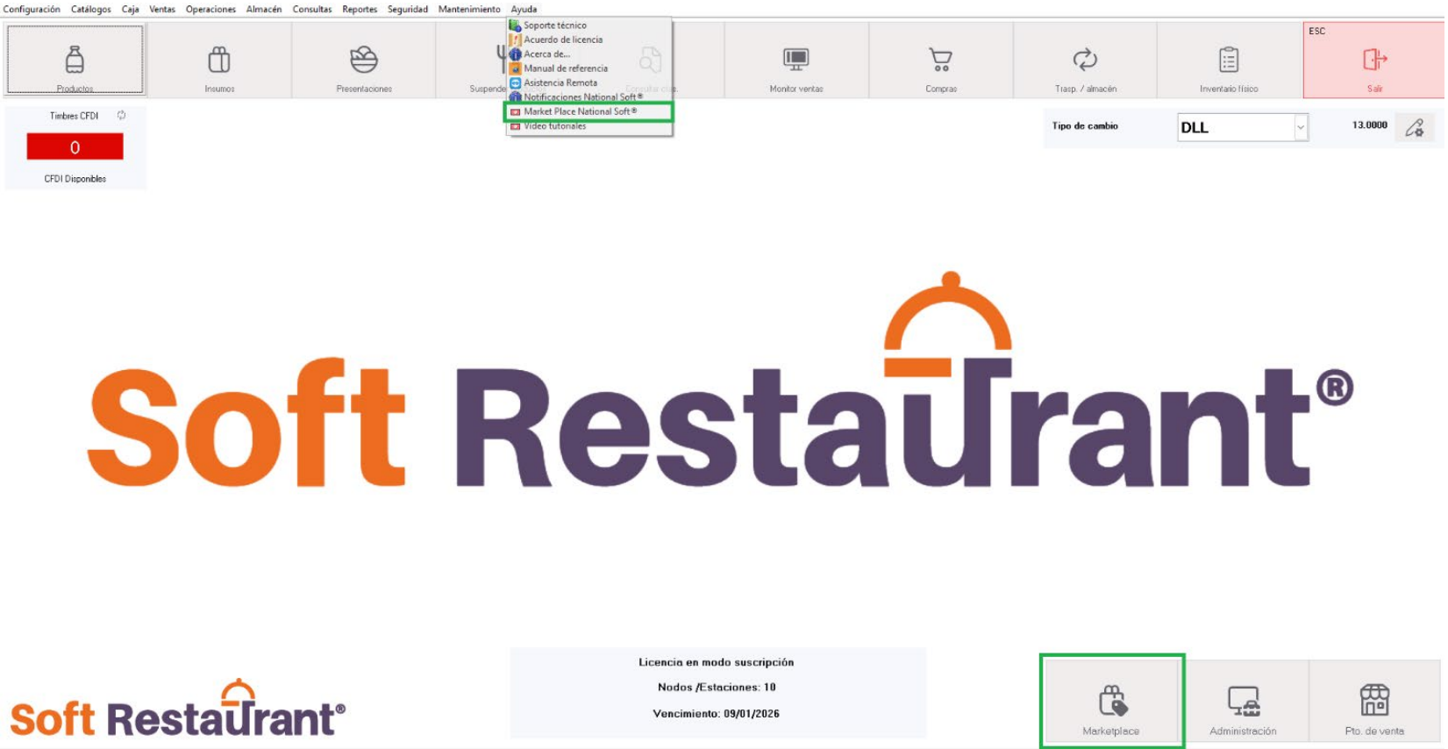1448x749 pixels.
Task: Refresh Timbres CFDI with the reload icon
Action: pyautogui.click(x=122, y=116)
